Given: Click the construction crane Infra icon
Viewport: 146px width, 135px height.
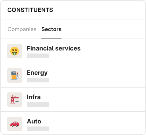Looking at the screenshot, I should pyautogui.click(x=15, y=100).
